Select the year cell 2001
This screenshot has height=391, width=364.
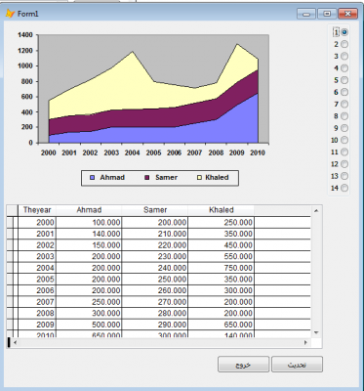pyautogui.click(x=37, y=234)
